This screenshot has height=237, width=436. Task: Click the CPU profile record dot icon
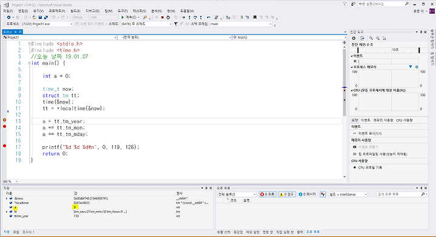tap(354, 167)
